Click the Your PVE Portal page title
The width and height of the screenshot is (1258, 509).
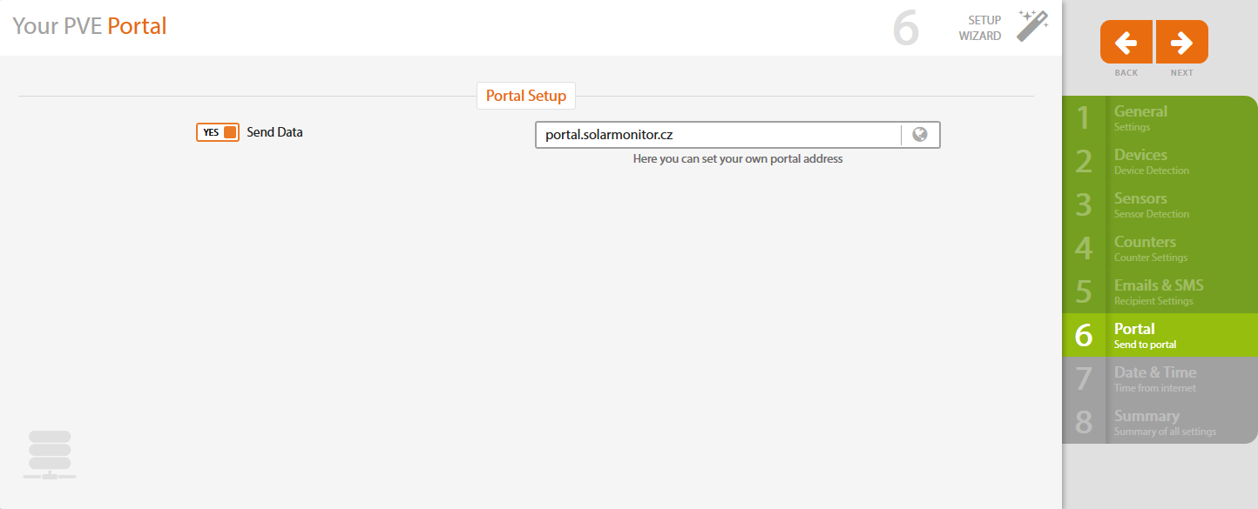coord(90,26)
